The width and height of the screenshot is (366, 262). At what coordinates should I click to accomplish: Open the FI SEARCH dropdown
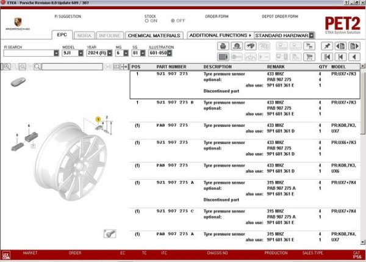[x=56, y=53]
